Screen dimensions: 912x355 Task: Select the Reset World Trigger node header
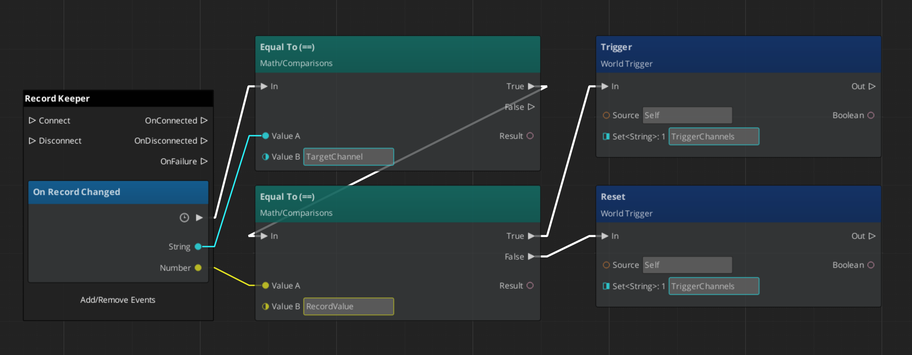[738, 204]
